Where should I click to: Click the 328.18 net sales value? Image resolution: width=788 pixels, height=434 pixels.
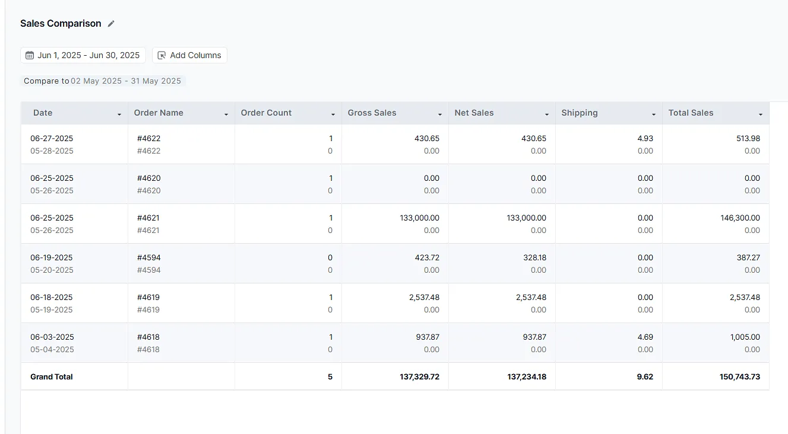pos(534,257)
